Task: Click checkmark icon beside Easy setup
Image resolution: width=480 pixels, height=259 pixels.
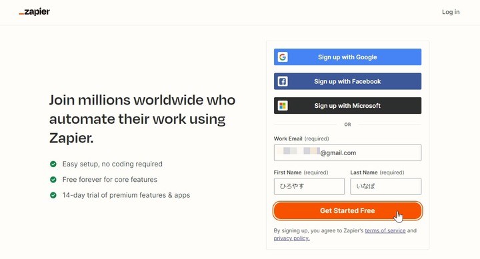Action: point(53,164)
